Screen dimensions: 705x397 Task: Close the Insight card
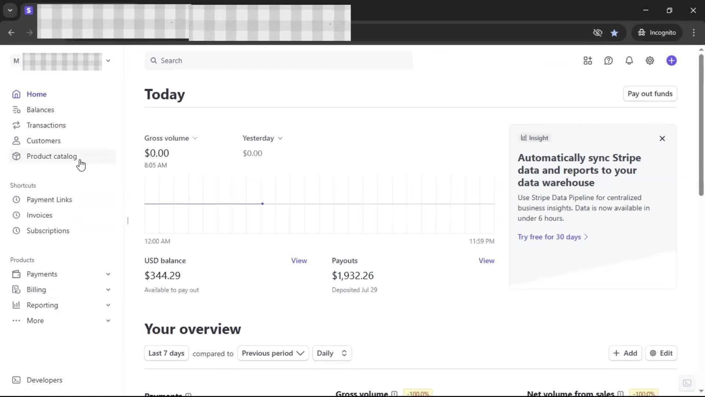point(662,139)
